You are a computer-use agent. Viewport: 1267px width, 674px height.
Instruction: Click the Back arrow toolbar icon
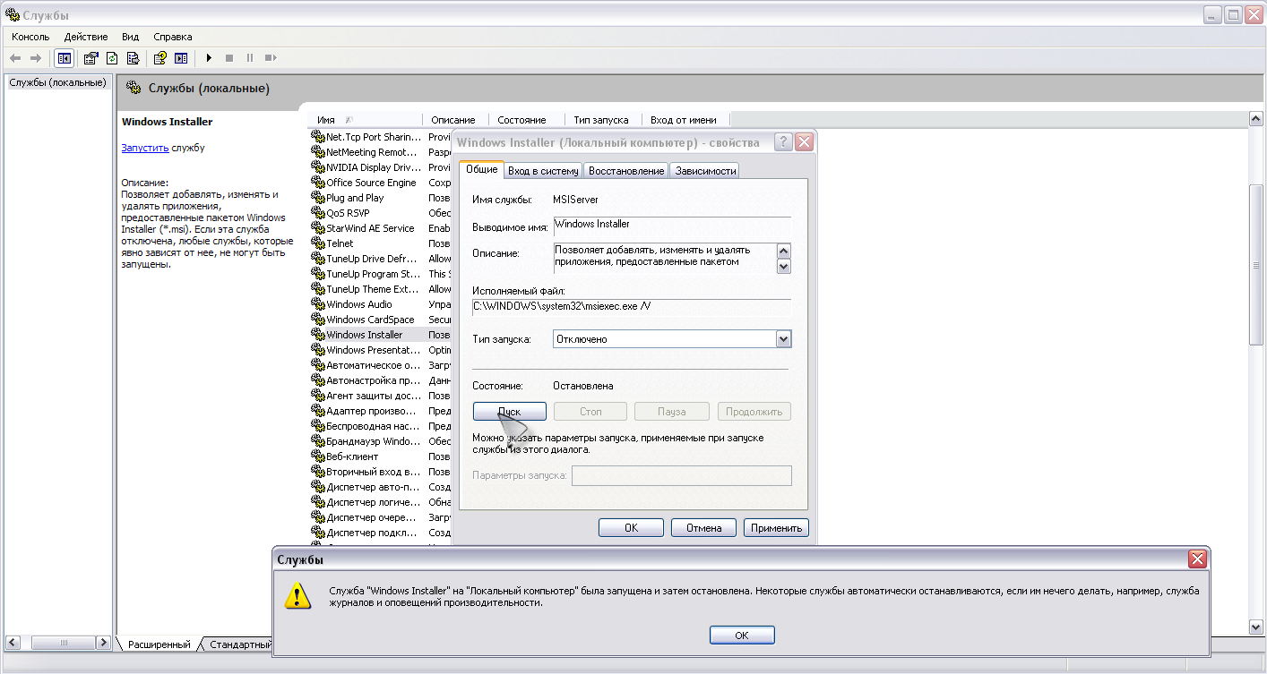pyautogui.click(x=15, y=58)
